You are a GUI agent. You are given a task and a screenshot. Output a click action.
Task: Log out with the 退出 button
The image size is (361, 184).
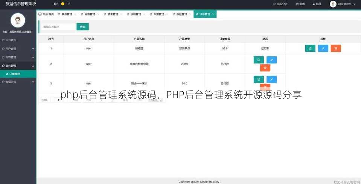click(x=300, y=4)
